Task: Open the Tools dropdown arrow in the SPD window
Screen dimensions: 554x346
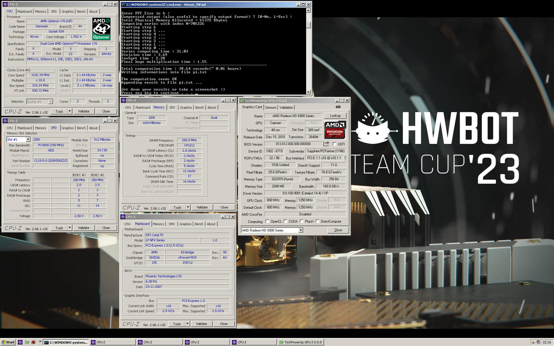Action: (70, 228)
